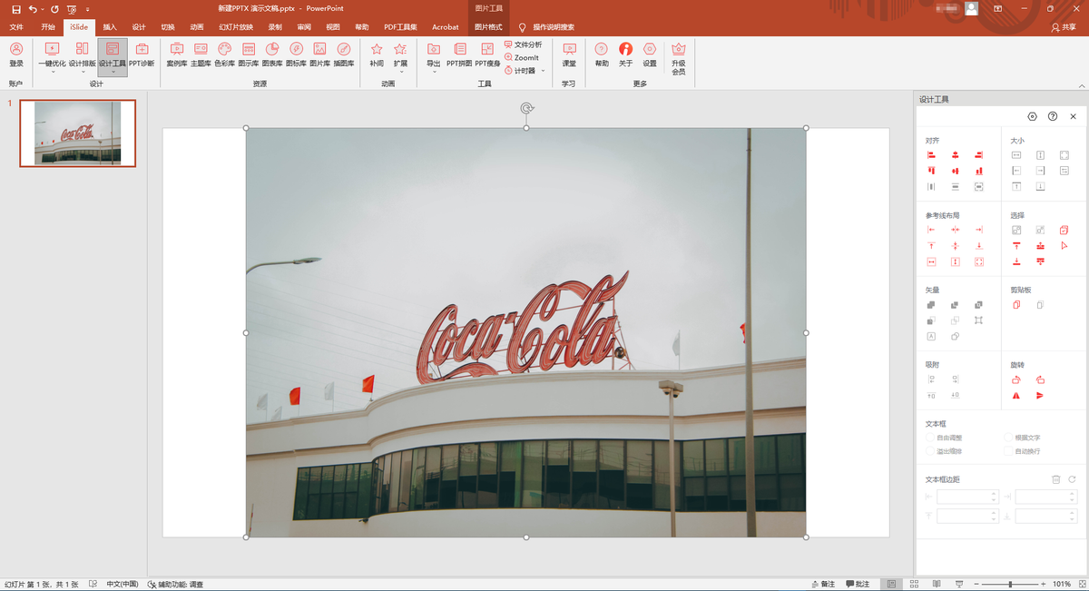
Task: Select the 自动换行 text box option
Action: coord(1008,451)
